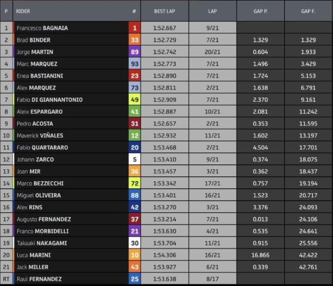This screenshot has height=286, width=333.
Task: Select the RIDER column header
Action: 23,11
